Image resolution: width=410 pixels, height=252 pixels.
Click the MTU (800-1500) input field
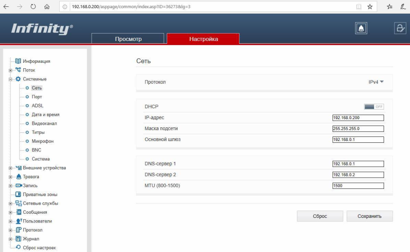(x=358, y=186)
